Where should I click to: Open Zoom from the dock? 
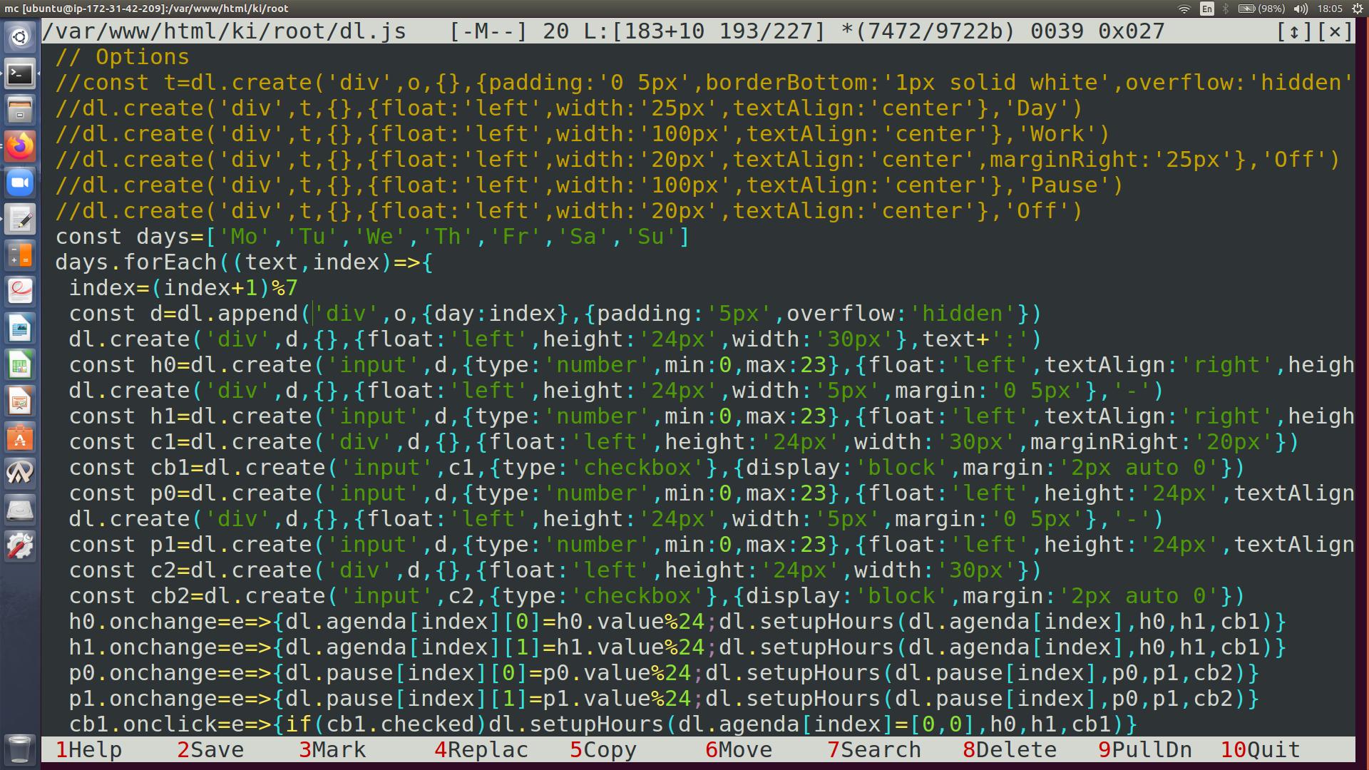20,183
